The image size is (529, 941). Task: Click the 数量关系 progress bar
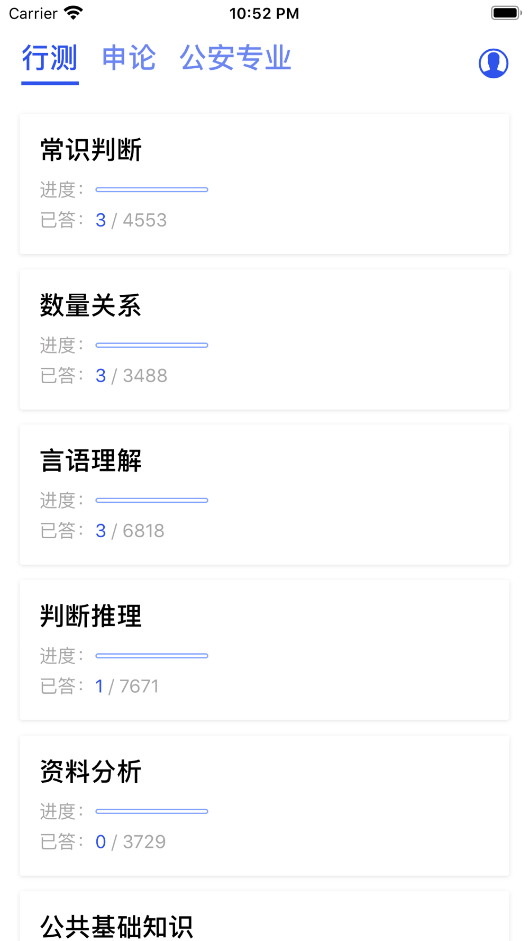(x=152, y=345)
